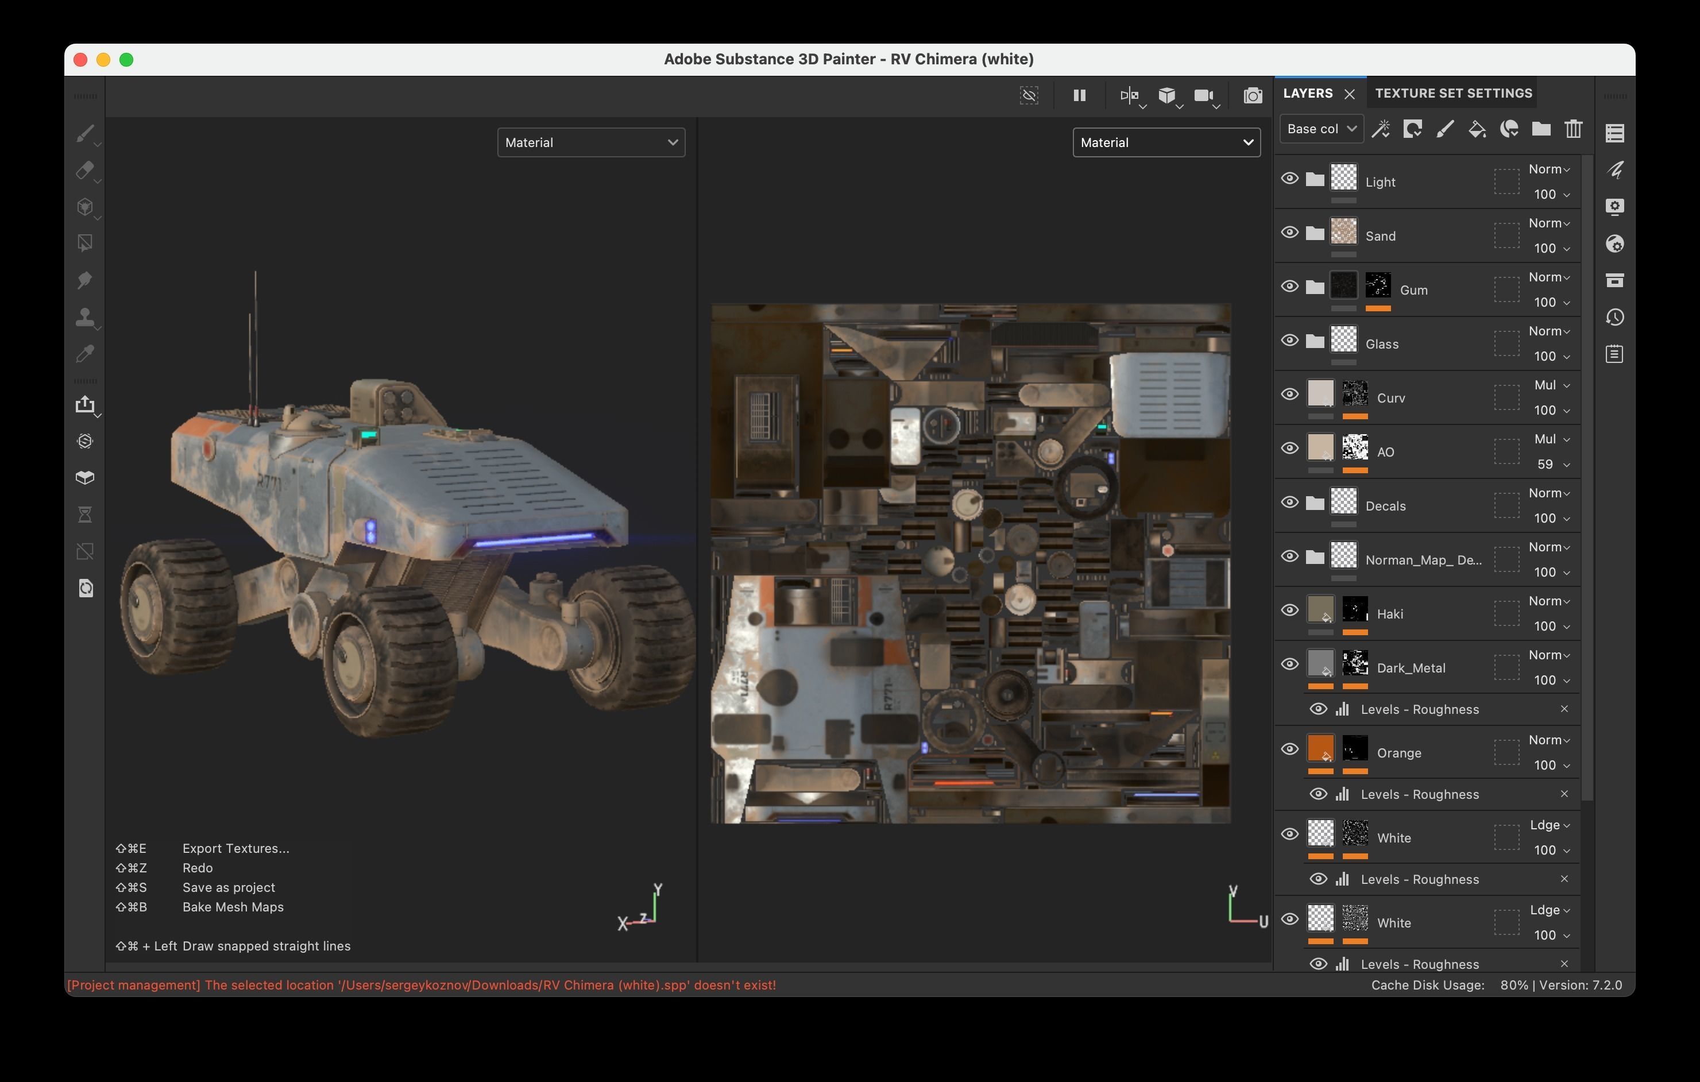Toggle visibility of the Glass layer
Viewport: 1700px width, 1082px height.
tap(1289, 340)
